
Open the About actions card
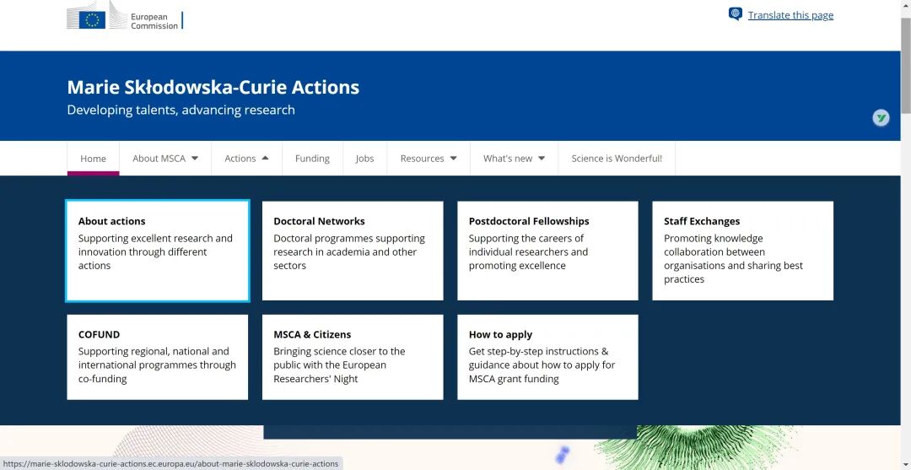158,251
